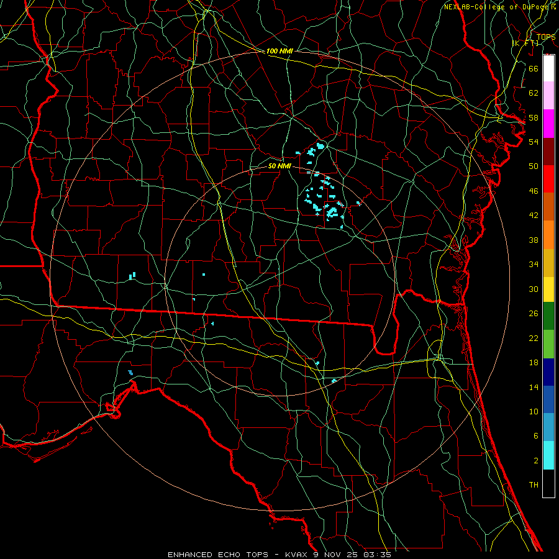
Task: Click the '10' legend value
Action: coord(534,411)
